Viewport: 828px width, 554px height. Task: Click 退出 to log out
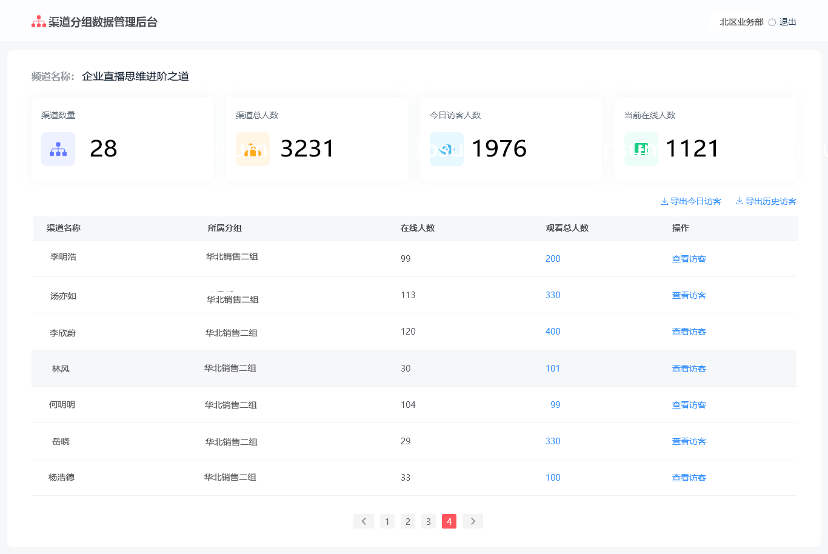788,22
